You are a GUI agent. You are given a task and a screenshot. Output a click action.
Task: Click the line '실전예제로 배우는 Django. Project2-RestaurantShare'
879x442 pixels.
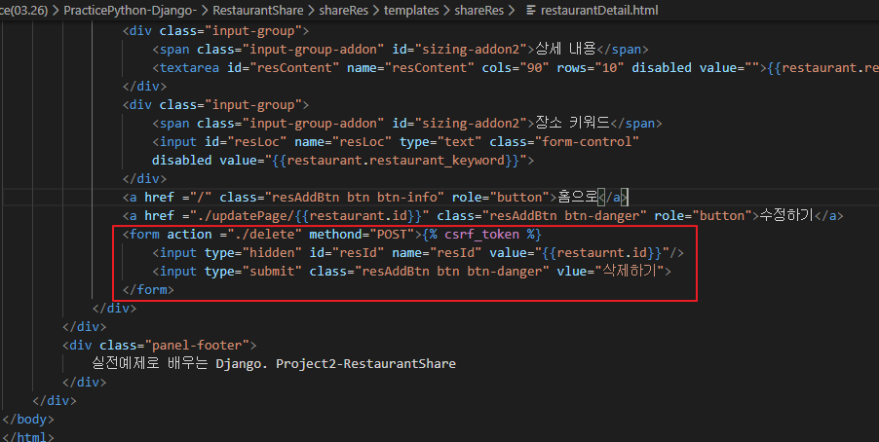coord(274,363)
